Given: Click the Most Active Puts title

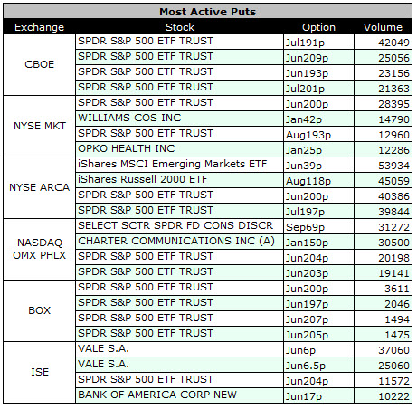Looking at the screenshot, I should [x=207, y=12].
